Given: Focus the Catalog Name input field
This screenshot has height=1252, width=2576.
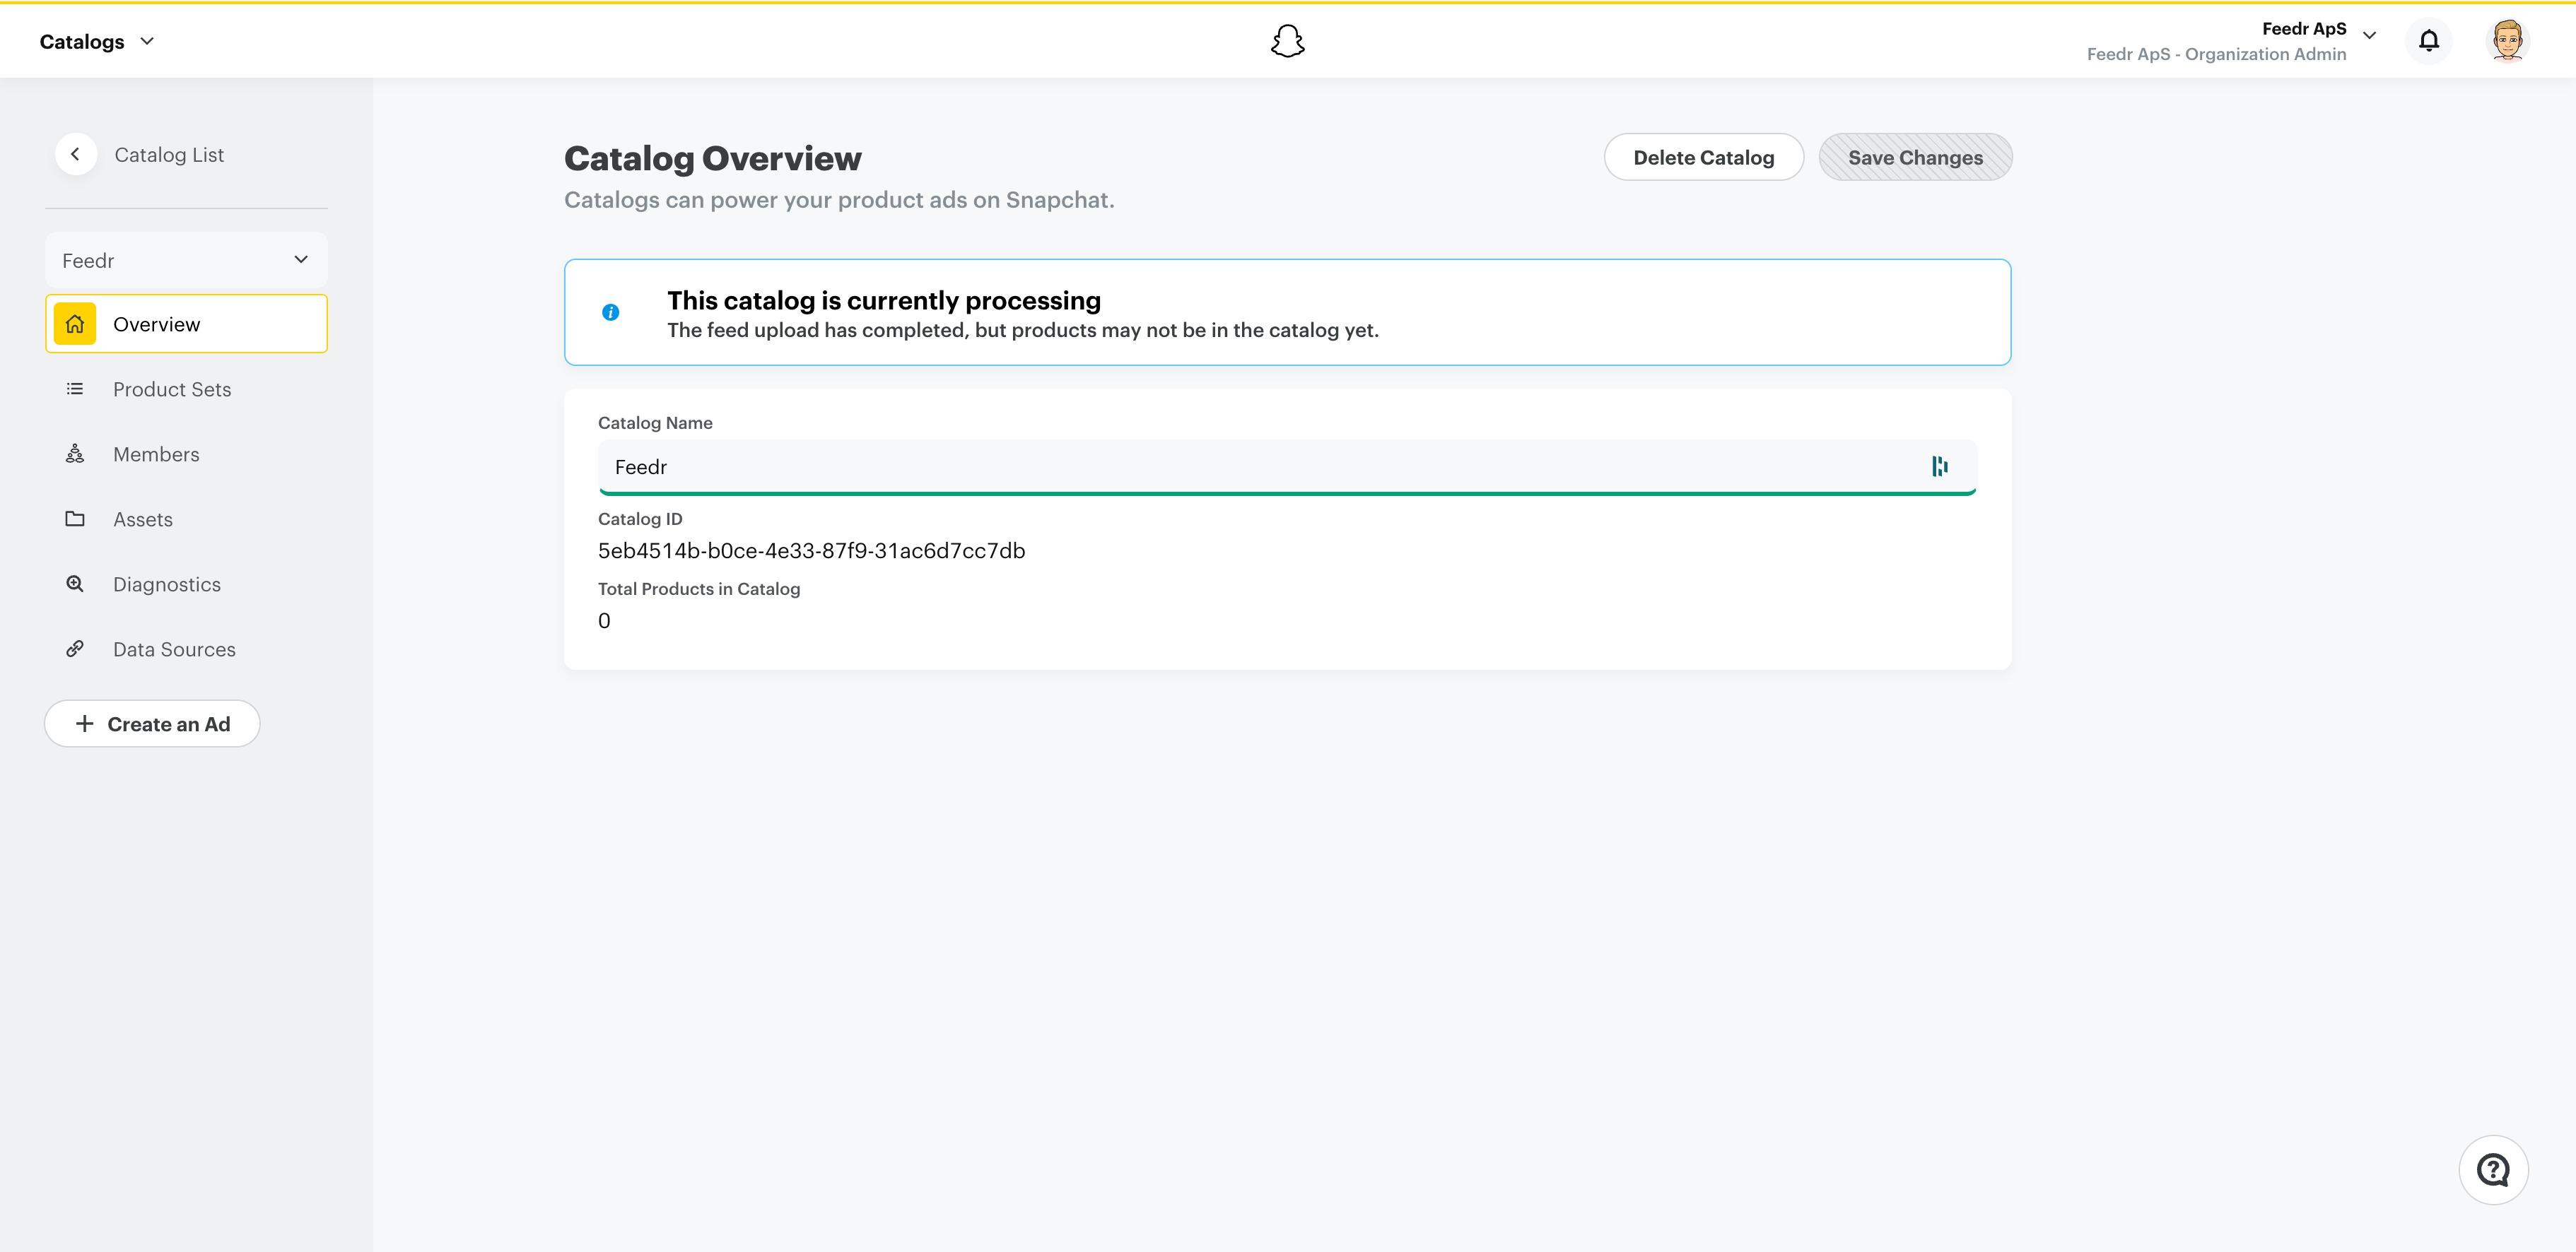Looking at the screenshot, I should click(x=1287, y=466).
